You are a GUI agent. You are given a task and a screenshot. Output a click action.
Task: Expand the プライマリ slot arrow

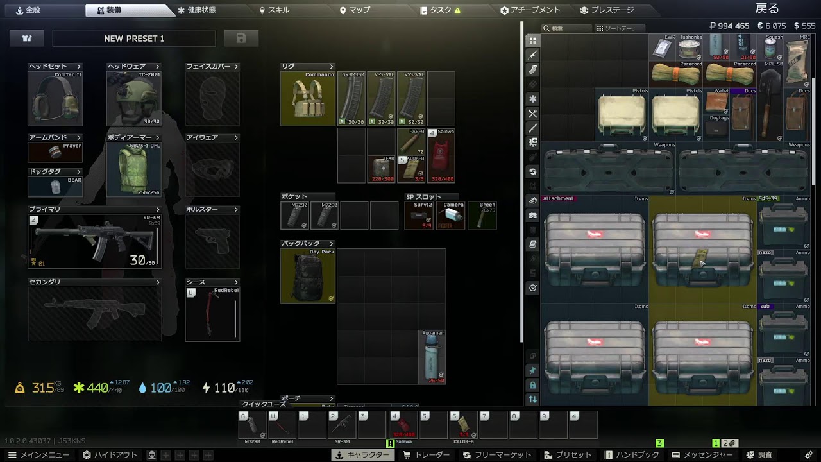(x=158, y=209)
